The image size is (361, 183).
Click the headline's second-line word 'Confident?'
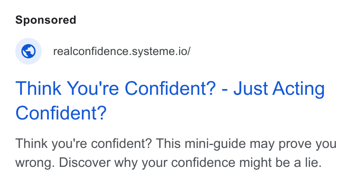61,113
